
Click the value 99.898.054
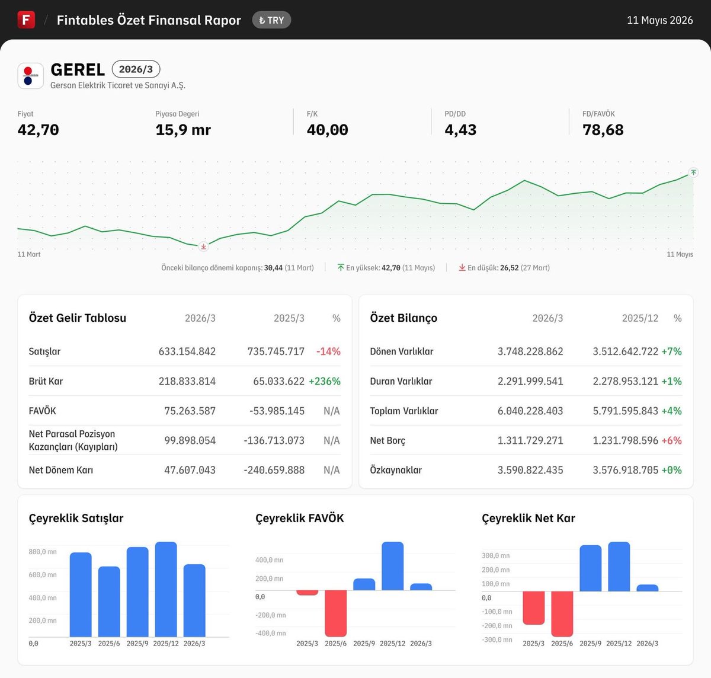pyautogui.click(x=190, y=440)
